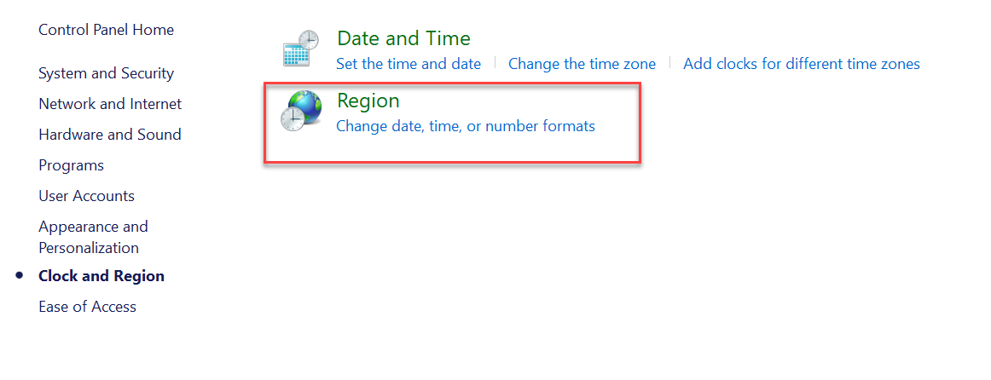Open the Programs category

click(x=72, y=165)
